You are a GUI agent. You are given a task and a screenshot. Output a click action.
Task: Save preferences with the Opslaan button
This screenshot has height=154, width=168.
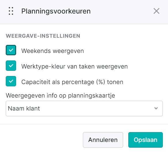click(146, 140)
